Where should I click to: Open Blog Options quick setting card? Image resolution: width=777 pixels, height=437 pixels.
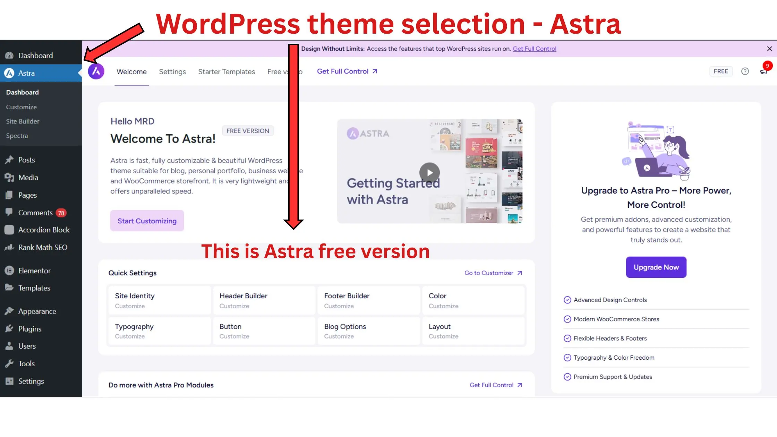point(369,331)
